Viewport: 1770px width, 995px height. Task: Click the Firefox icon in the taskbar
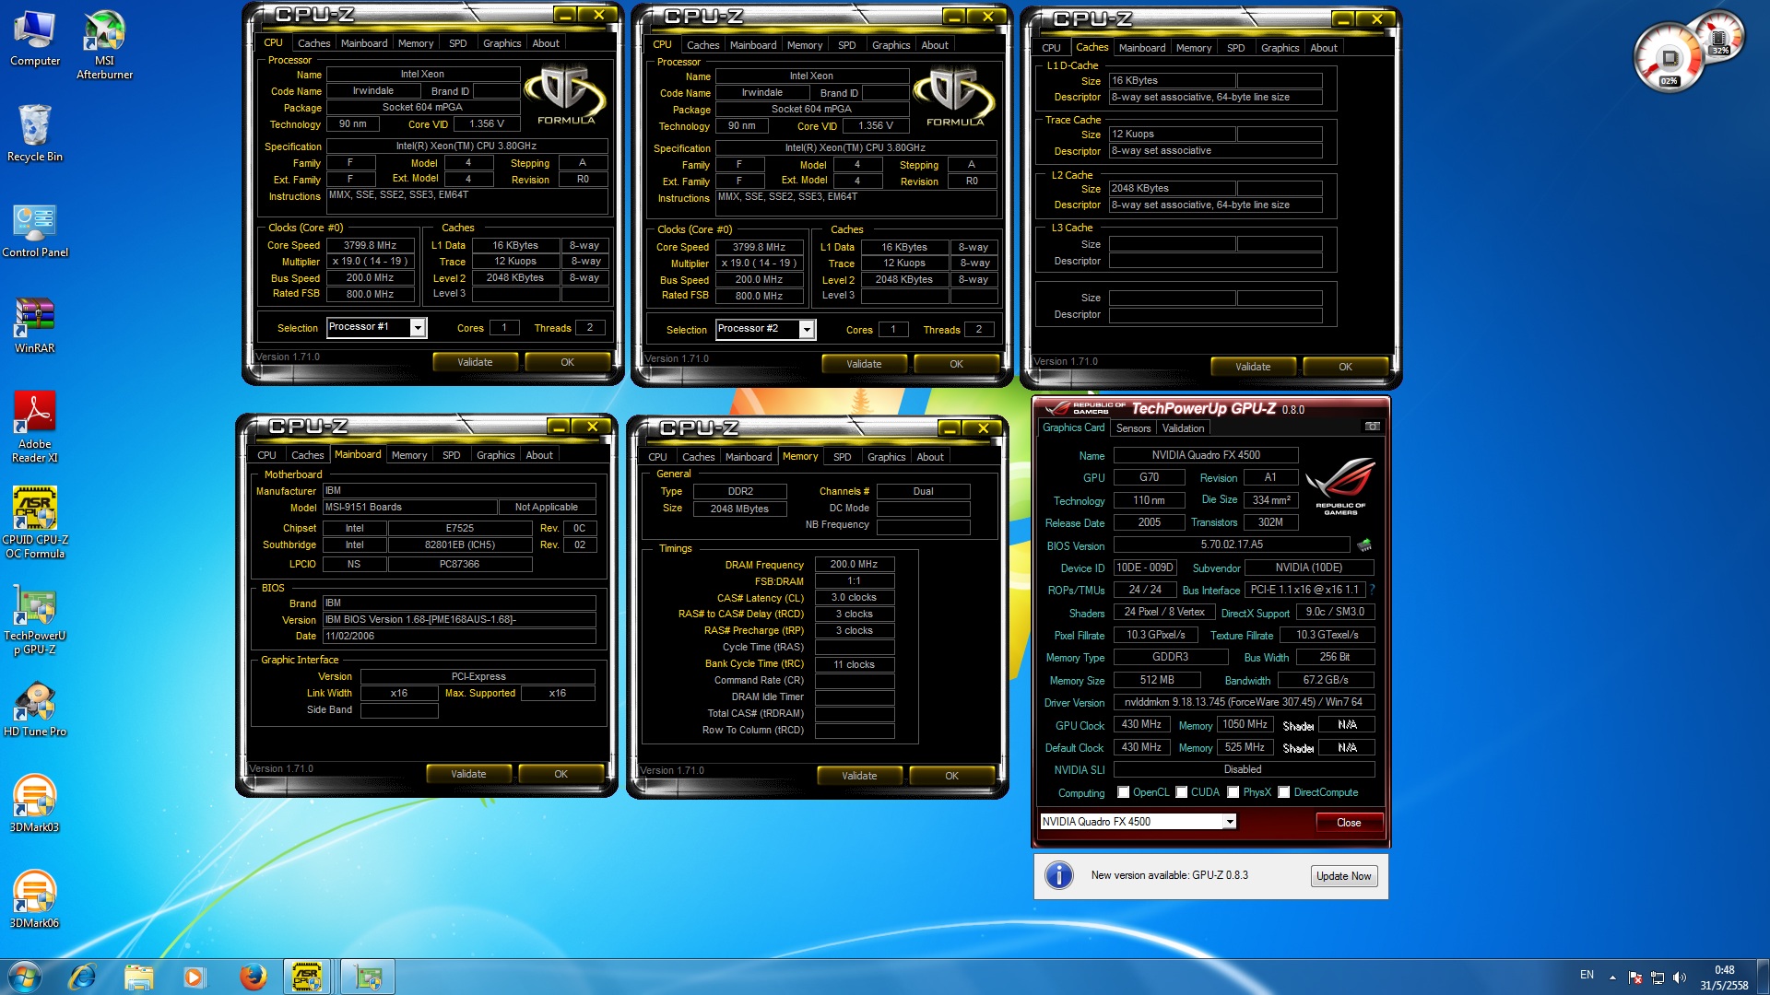pos(253,977)
